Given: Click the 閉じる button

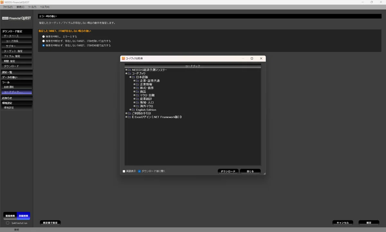Looking at the screenshot, I should (250, 171).
